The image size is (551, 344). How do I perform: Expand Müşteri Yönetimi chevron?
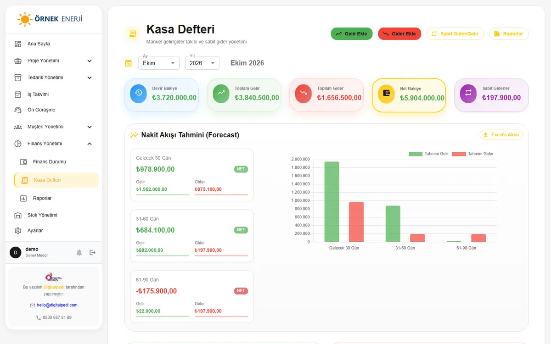point(90,127)
